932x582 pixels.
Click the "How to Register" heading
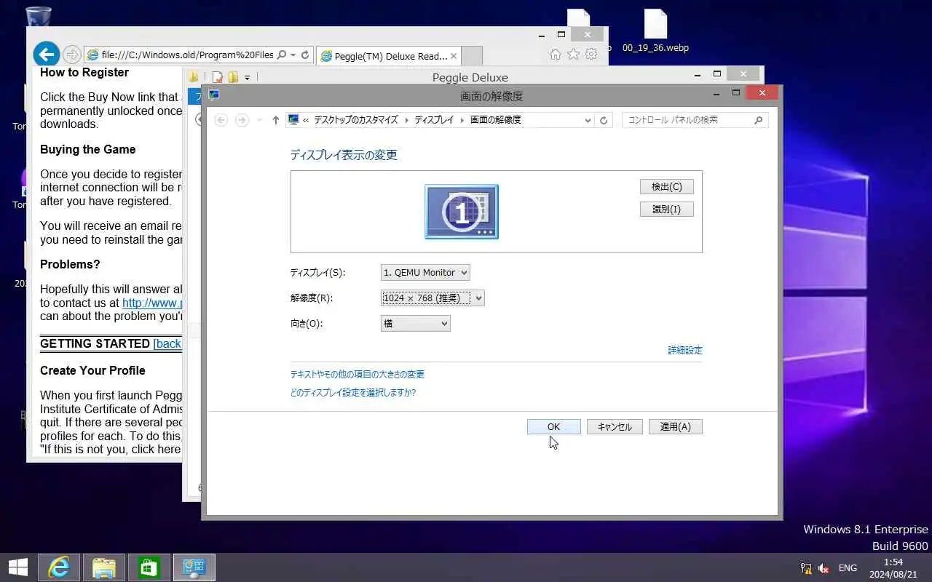84,73
